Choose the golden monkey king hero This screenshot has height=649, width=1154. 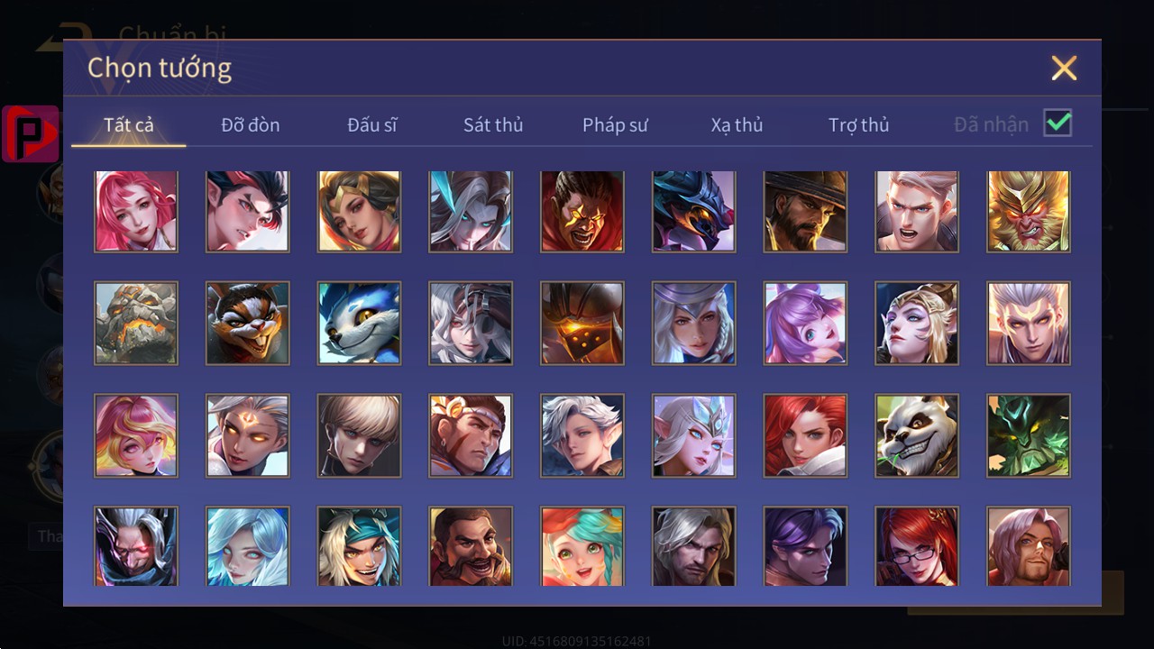click(1029, 211)
